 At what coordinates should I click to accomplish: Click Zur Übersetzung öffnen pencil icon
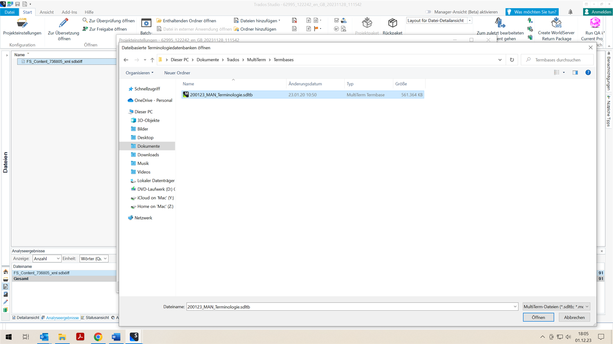(63, 23)
